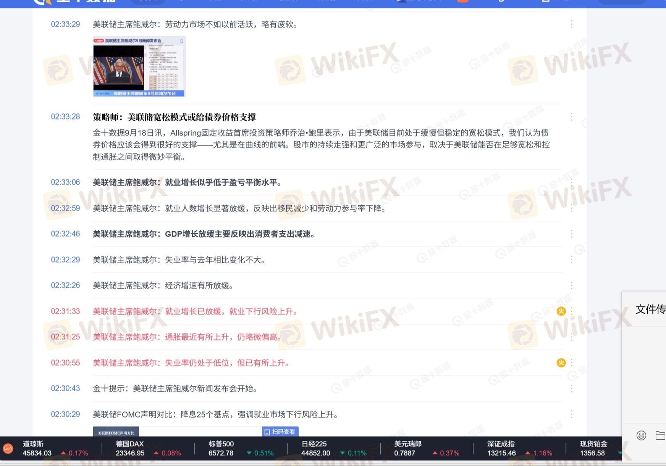Select the 美元瑞郎 quote in the ticker
666x466 pixels.
tap(427, 449)
